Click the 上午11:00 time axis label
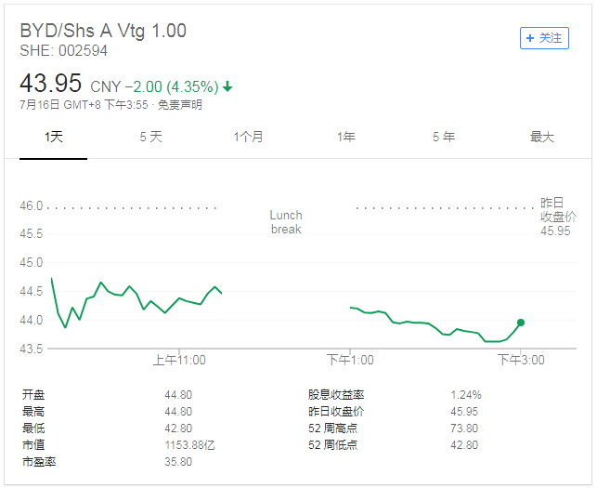Viewport: 597px width, 488px height. click(x=179, y=360)
